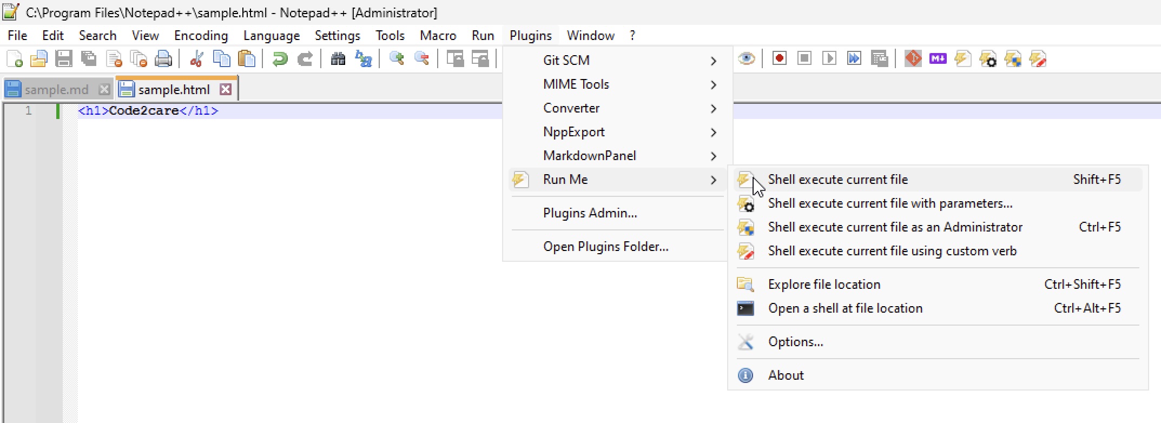Choose Explore file location
The image size is (1161, 423).
[x=938, y=285]
